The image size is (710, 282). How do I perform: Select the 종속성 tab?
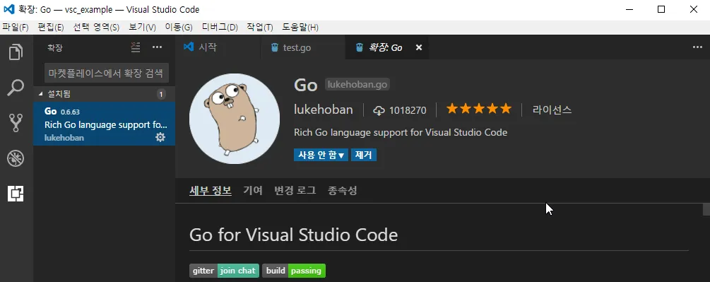[343, 191]
